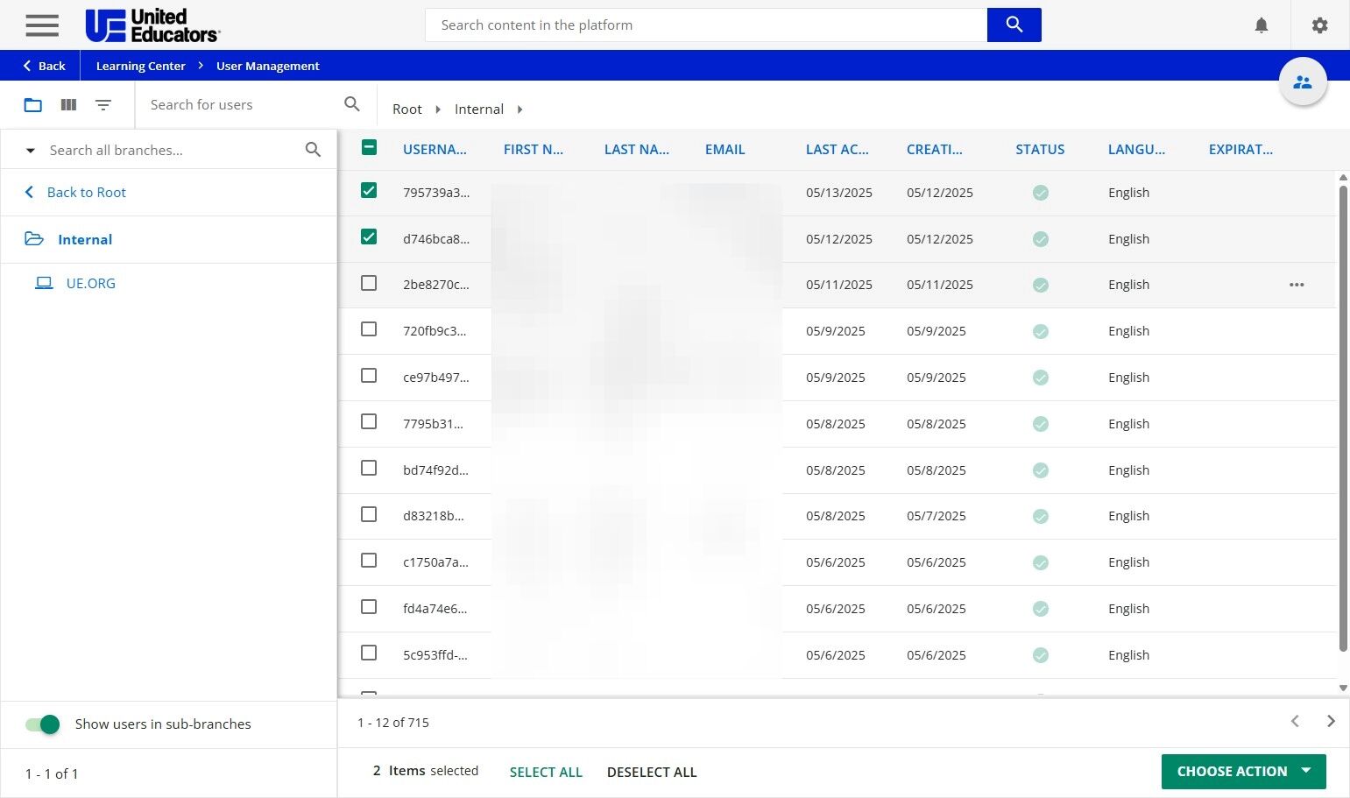Open the filter list icon

(103, 105)
